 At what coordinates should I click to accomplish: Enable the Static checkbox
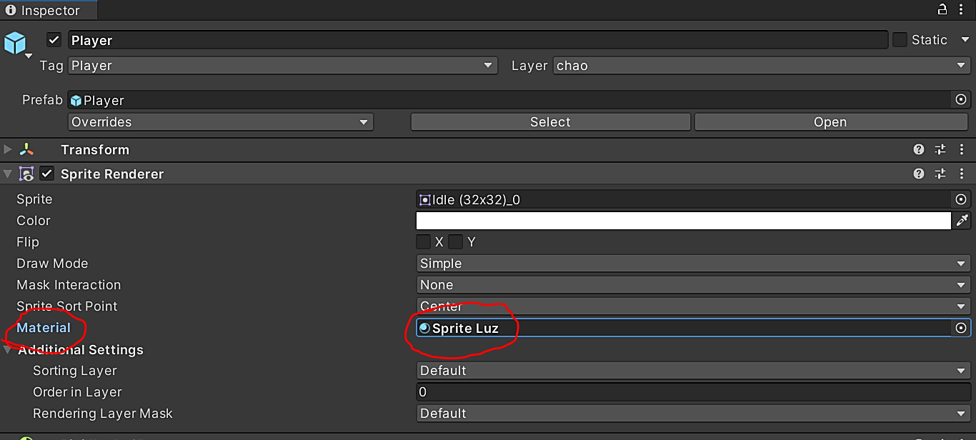pos(900,40)
